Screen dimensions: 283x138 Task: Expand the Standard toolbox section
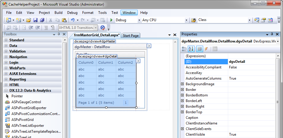(6, 40)
